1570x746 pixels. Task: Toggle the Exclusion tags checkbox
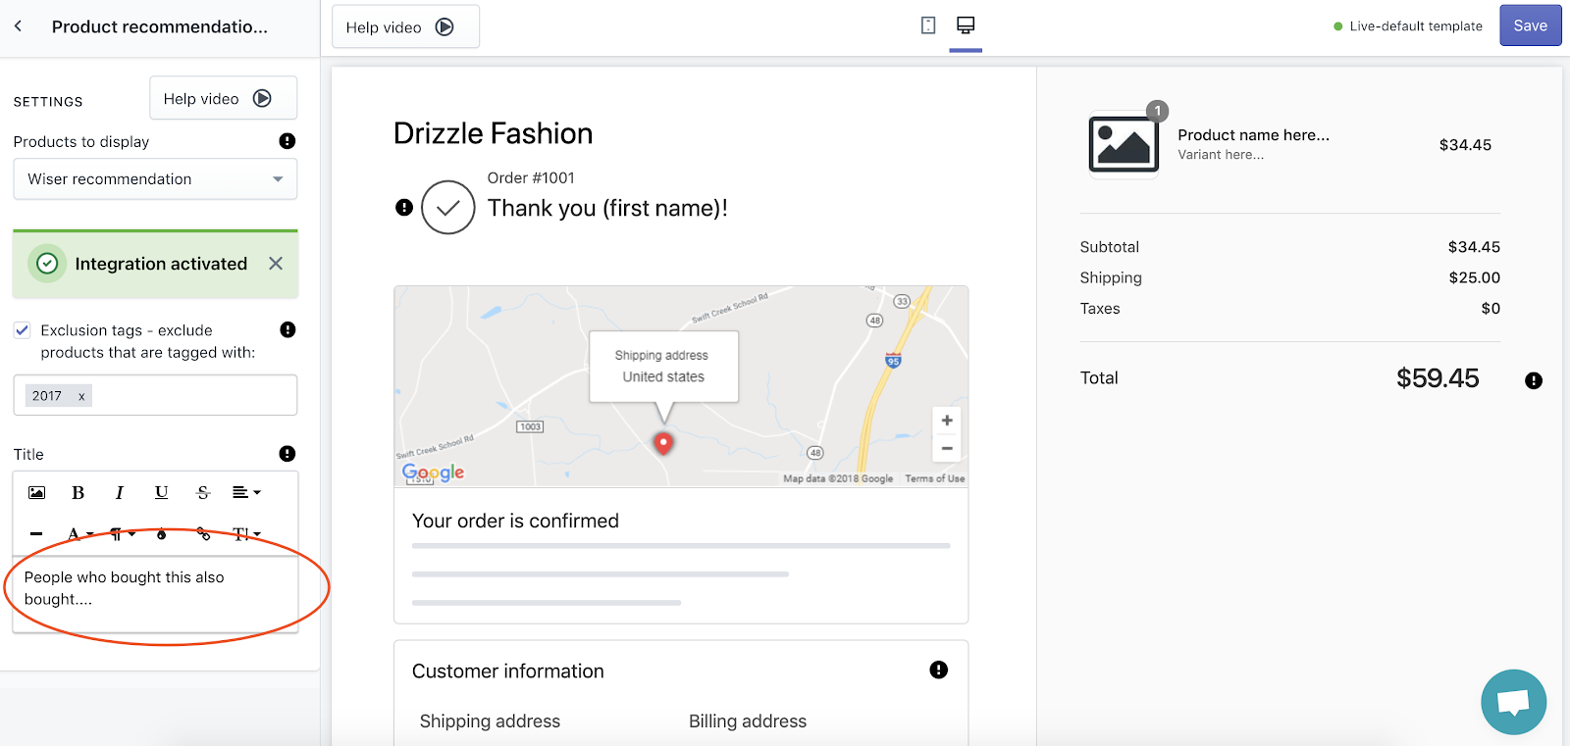click(23, 330)
